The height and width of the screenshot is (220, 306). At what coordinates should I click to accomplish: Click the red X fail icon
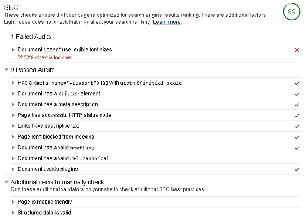[x=297, y=50]
